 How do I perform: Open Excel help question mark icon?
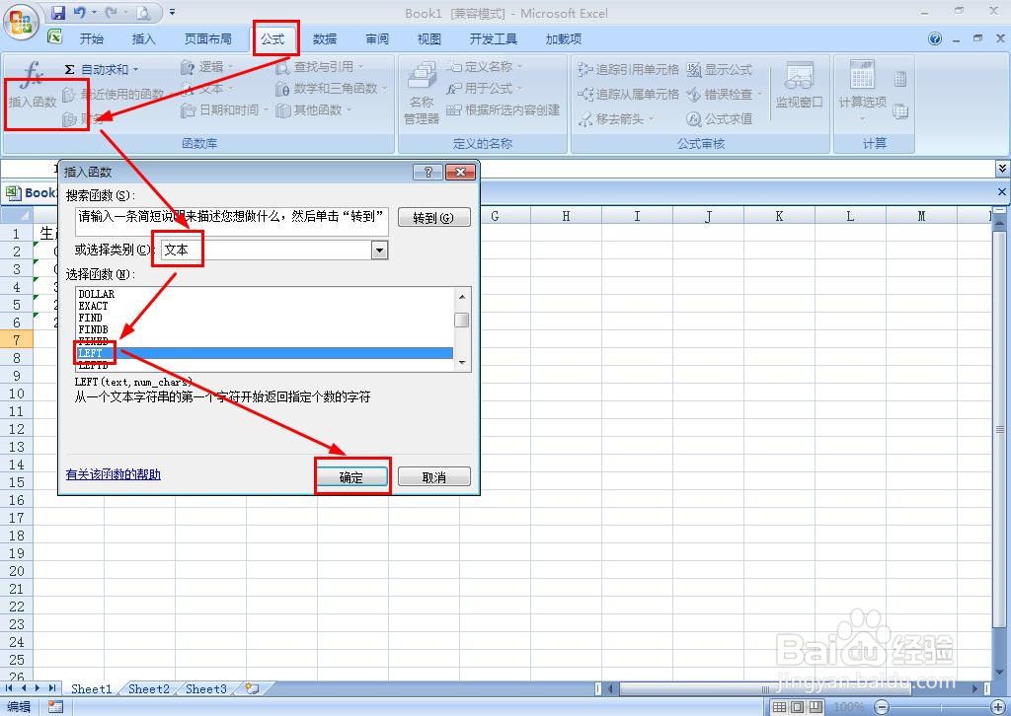tap(934, 38)
